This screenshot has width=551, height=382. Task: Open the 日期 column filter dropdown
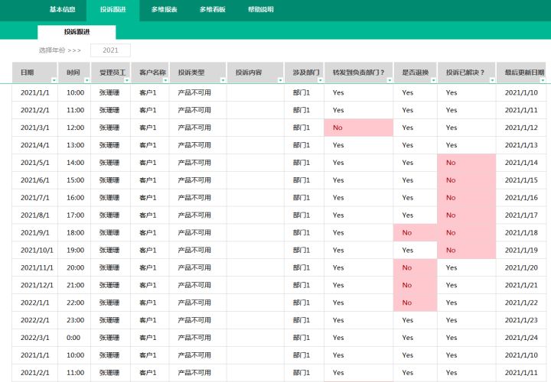click(54, 80)
